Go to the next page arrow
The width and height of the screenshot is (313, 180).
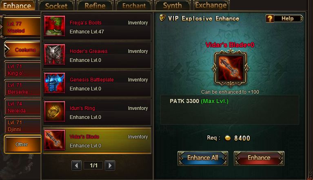pyautogui.click(x=110, y=165)
